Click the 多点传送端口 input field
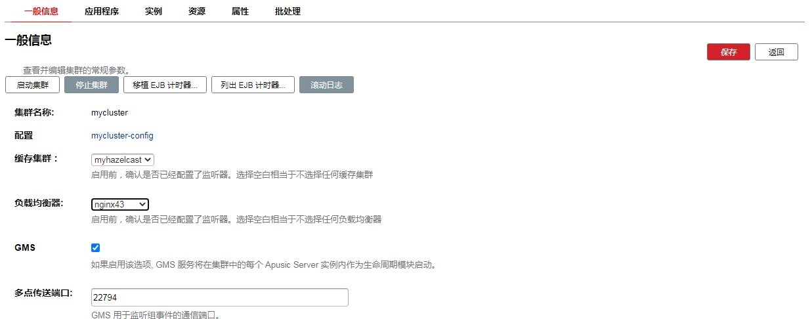 pyautogui.click(x=219, y=297)
